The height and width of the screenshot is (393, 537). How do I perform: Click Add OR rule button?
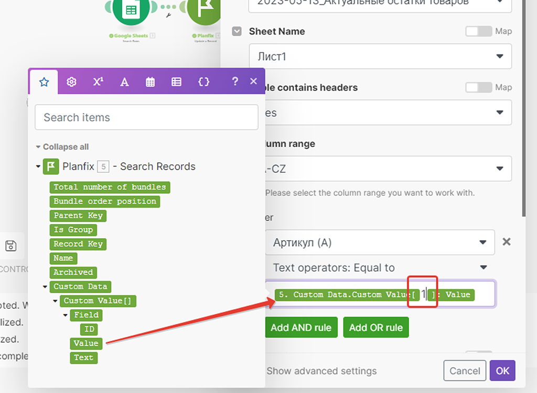click(x=376, y=328)
